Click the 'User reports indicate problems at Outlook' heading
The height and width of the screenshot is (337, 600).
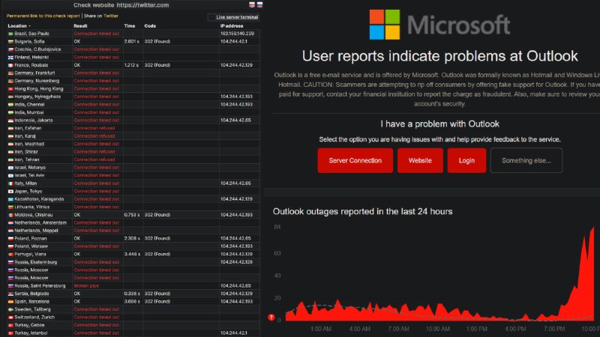[439, 56]
